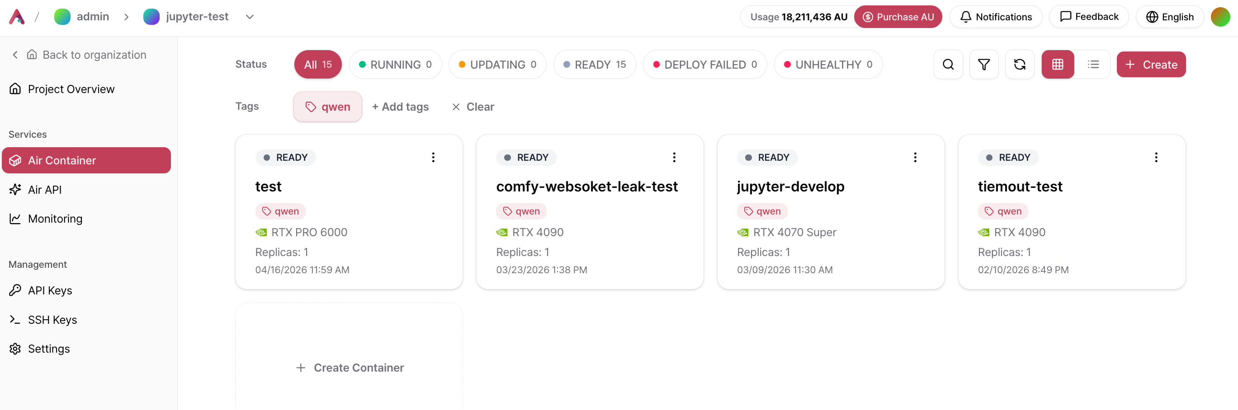The width and height of the screenshot is (1238, 410).
Task: Remove the qwen tag filter chip
Action: pos(328,107)
